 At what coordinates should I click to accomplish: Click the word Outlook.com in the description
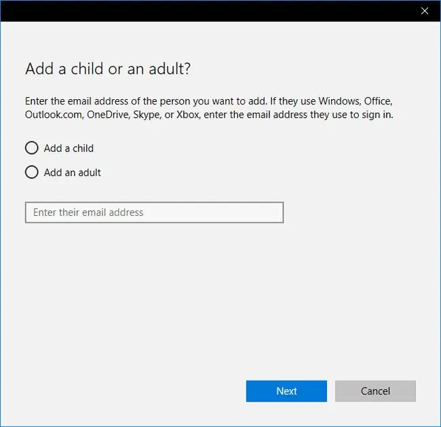click(54, 115)
